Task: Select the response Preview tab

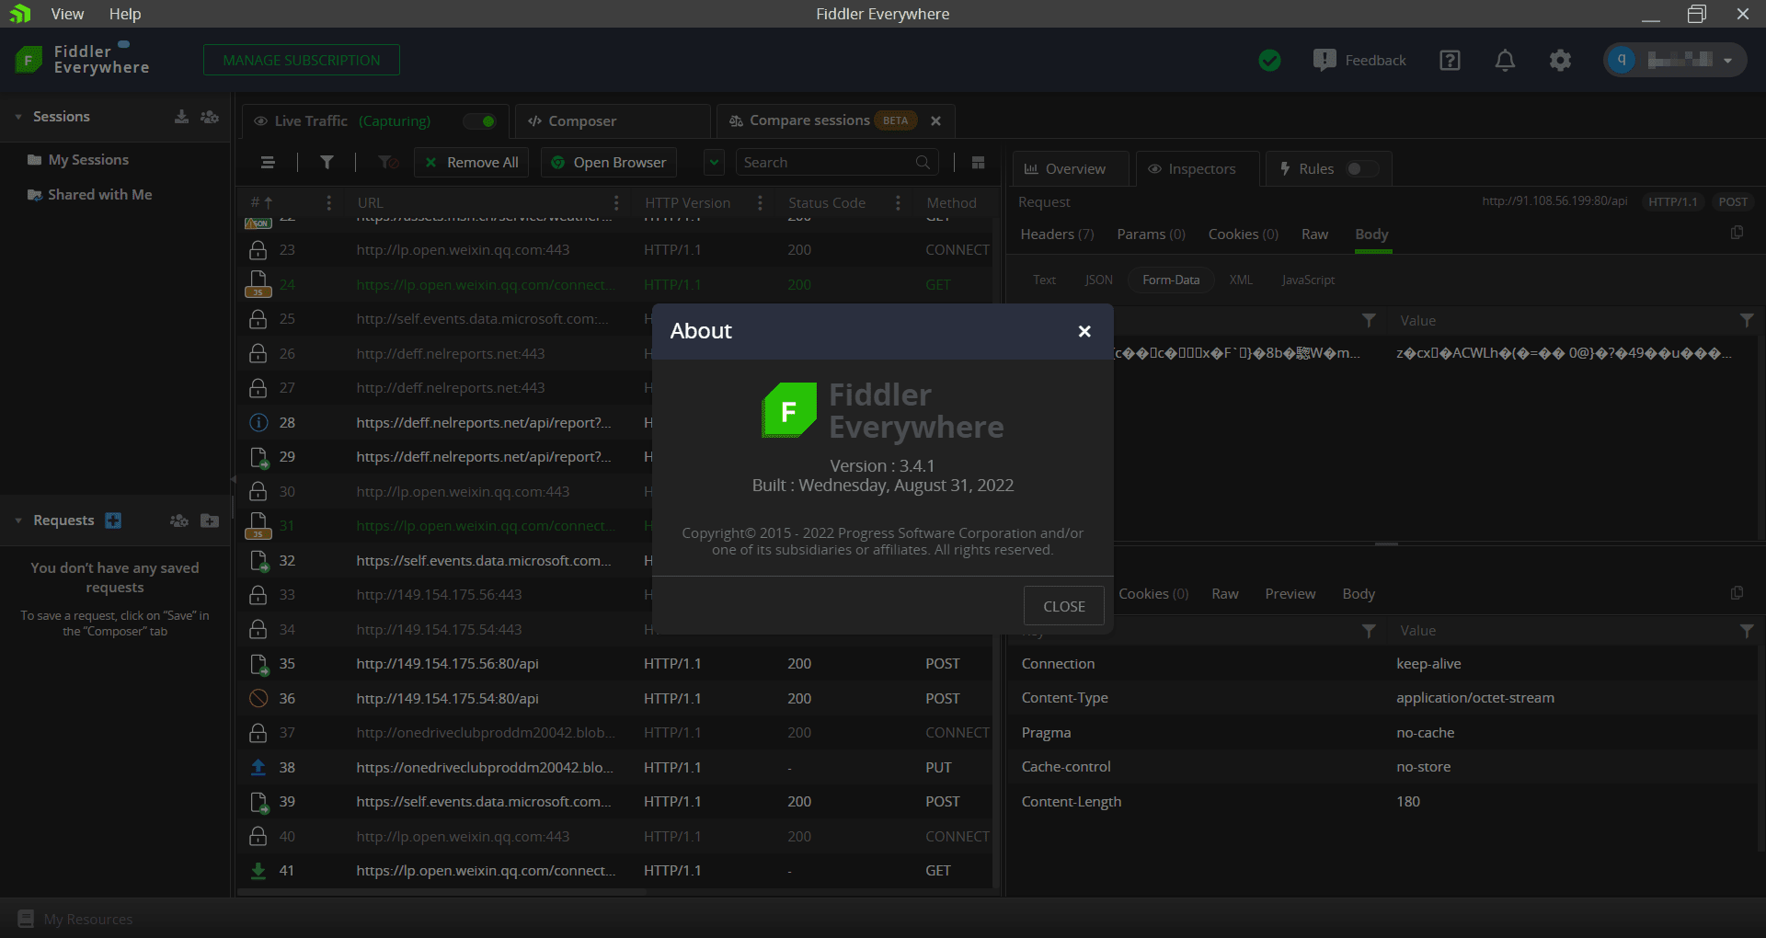Action: (x=1290, y=594)
